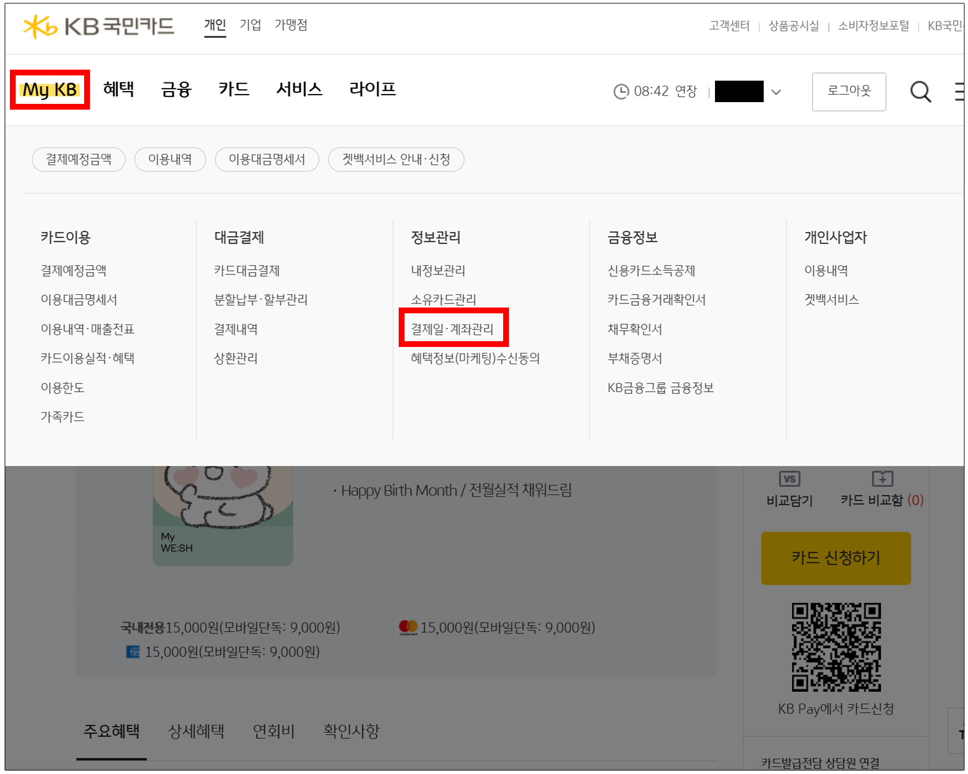The image size is (968, 774).
Task: Open the 카드 비교함 icon
Action: point(882,479)
